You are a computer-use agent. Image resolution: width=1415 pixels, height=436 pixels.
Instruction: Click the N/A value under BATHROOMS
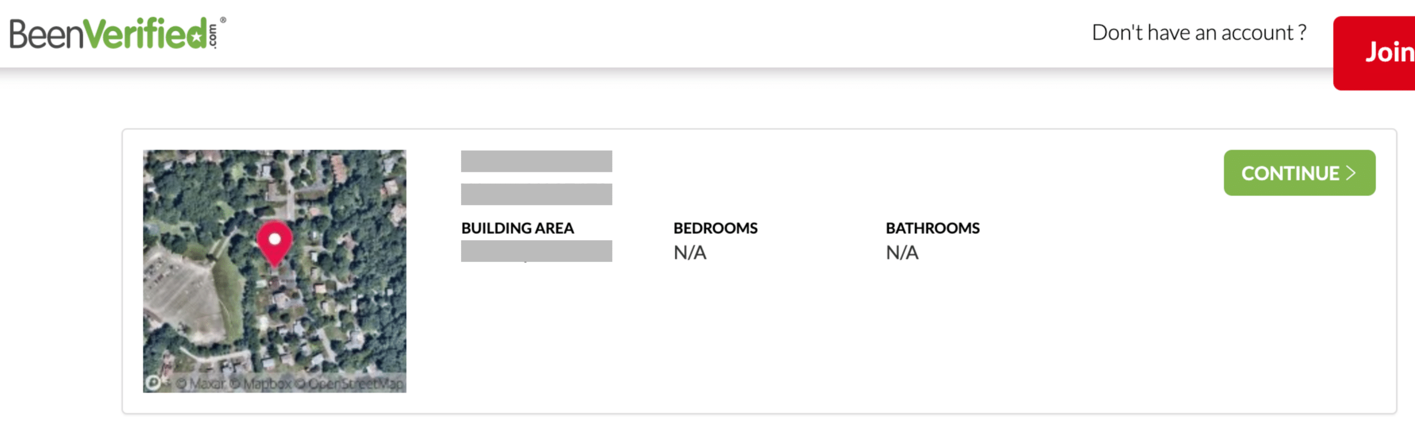pyautogui.click(x=902, y=253)
